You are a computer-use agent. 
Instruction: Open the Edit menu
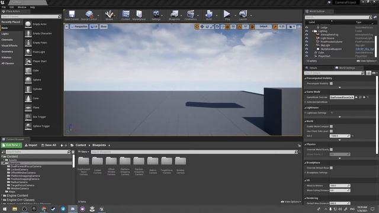[x=12, y=7]
